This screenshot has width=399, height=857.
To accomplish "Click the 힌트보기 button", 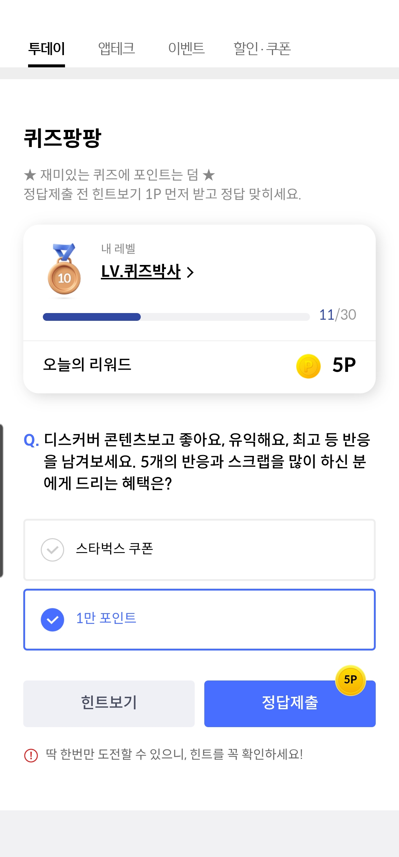I will point(109,703).
